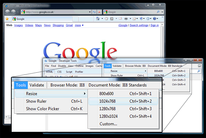Click the Feeds icon in command bar
This screenshot has width=206, height=138.
point(112,19)
